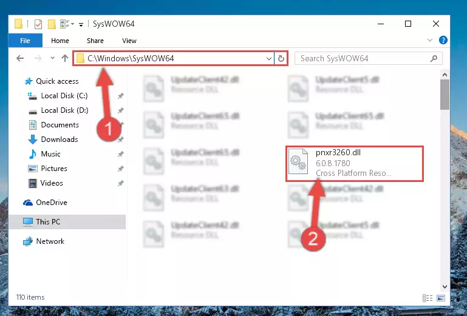Go up one folder level arrow
The width and height of the screenshot is (467, 316).
tap(65, 58)
